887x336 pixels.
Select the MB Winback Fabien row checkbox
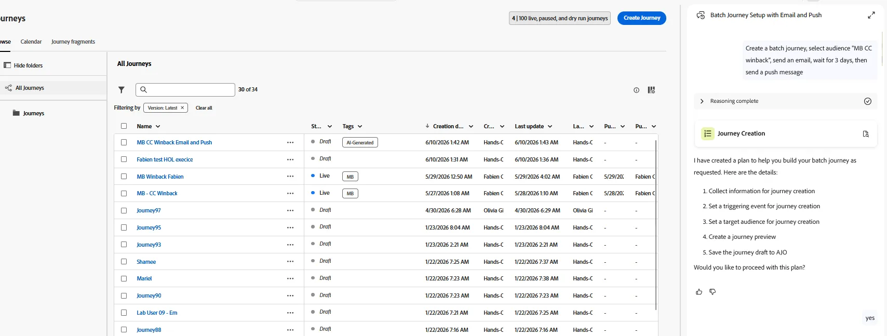click(x=124, y=177)
